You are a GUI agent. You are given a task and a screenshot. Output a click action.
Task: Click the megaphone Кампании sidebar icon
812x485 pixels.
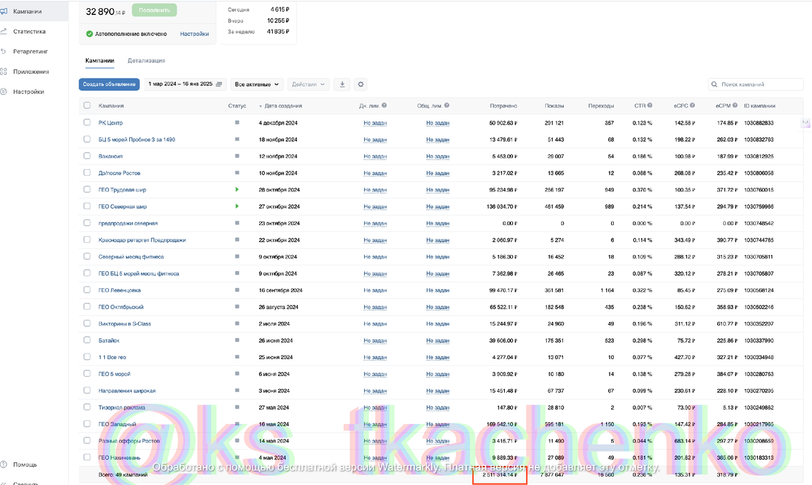coord(3,11)
